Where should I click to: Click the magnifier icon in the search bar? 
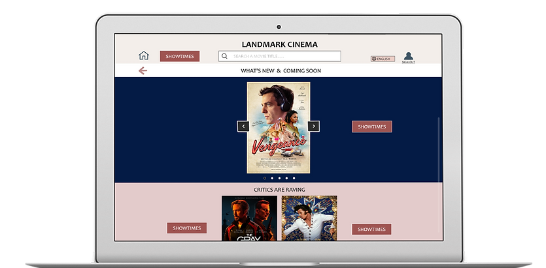(224, 56)
